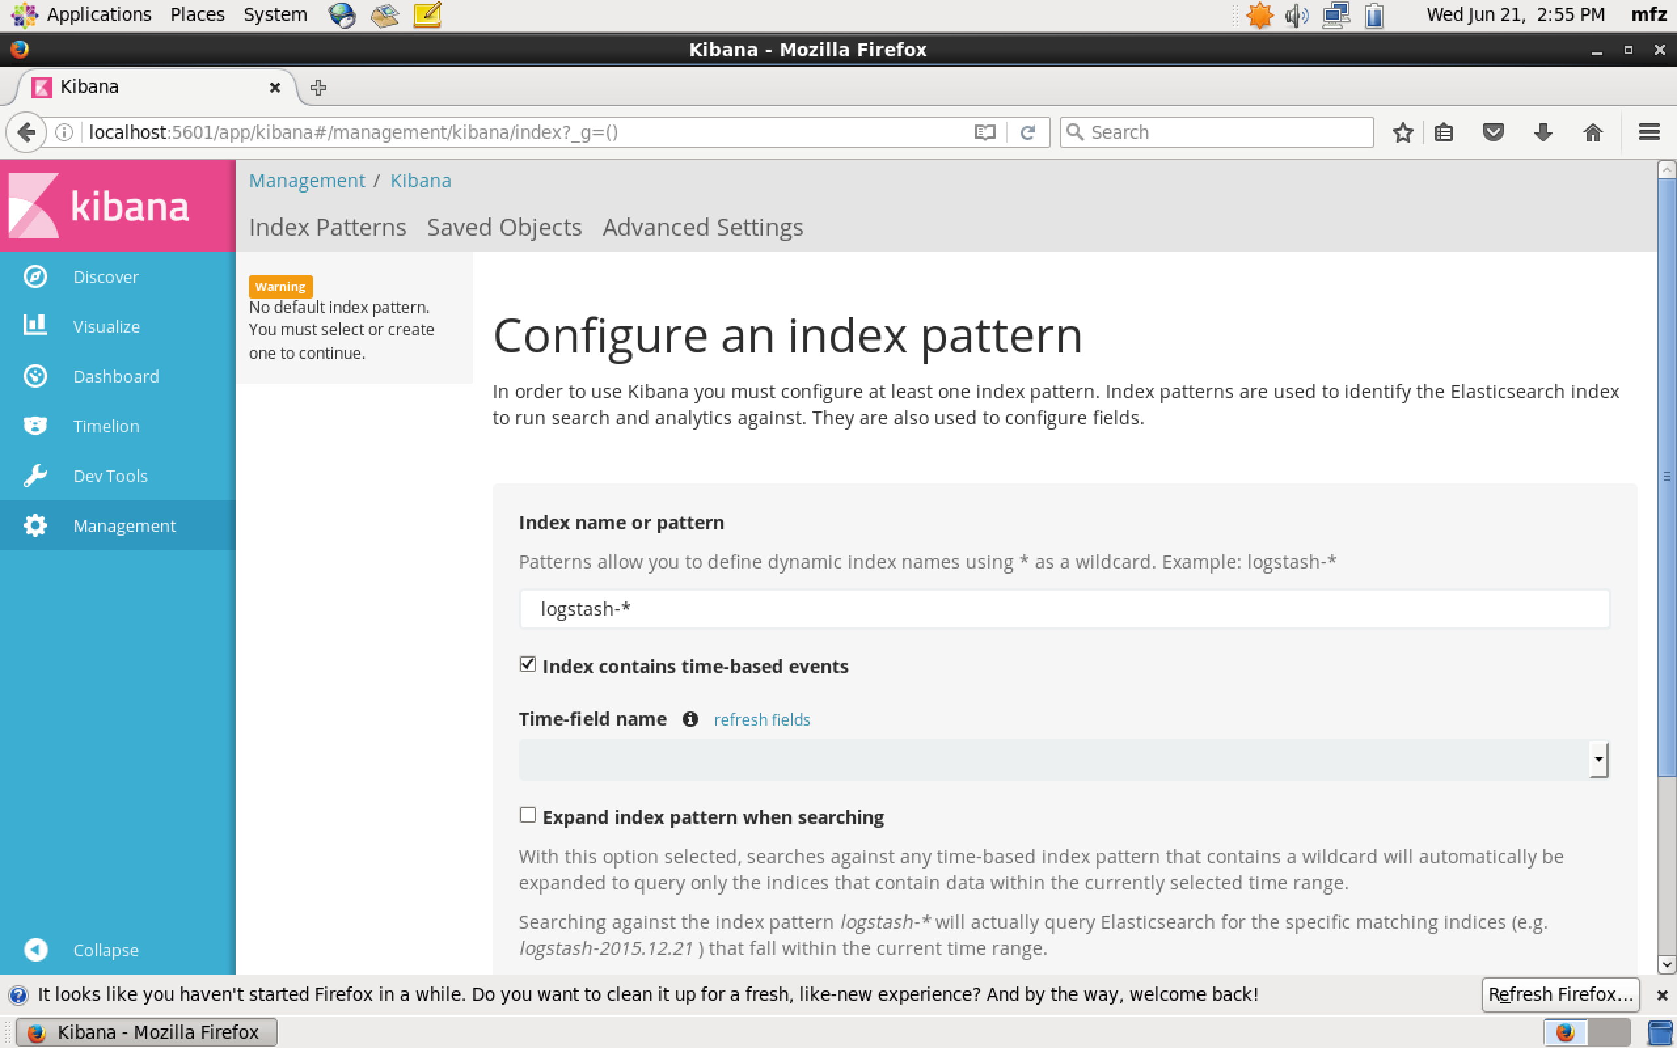Click the refresh fields link
The height and width of the screenshot is (1048, 1677).
click(x=762, y=719)
